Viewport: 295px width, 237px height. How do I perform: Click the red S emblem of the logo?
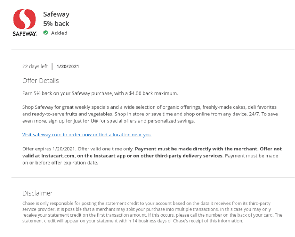point(24,19)
